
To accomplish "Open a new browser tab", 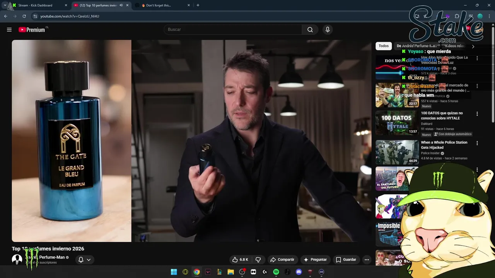I will 198,5.
